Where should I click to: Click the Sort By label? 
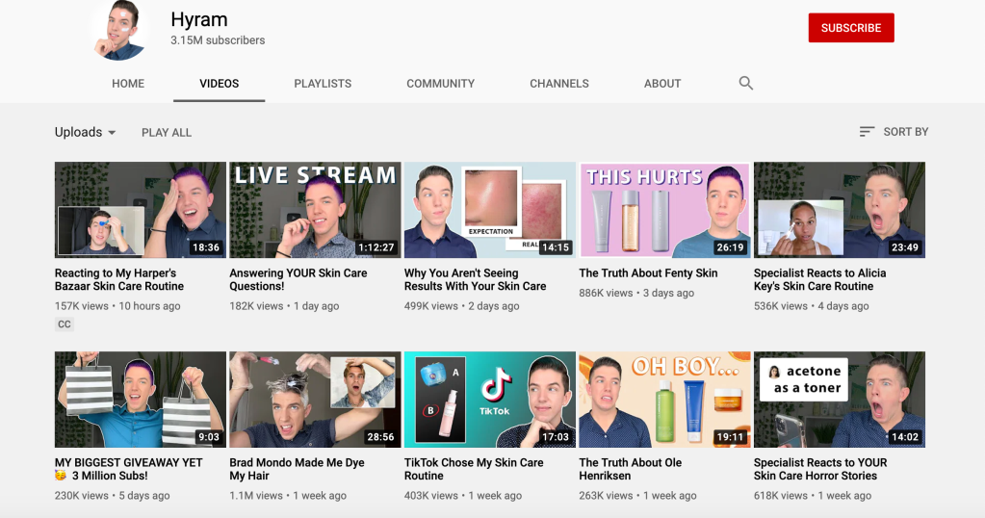click(x=906, y=132)
